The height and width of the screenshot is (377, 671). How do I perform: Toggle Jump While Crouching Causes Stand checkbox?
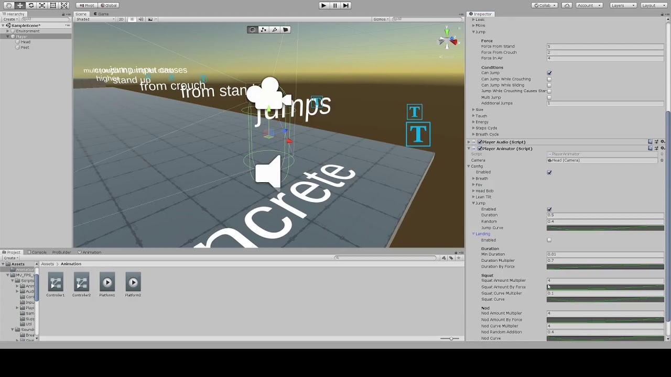pyautogui.click(x=549, y=91)
